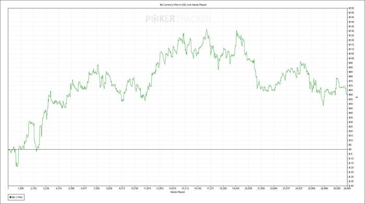The width and height of the screenshot is (365, 204).
Task: Click the 11,874 x-axis tick label
Action: [147, 188]
